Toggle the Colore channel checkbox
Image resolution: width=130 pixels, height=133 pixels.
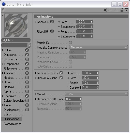[27, 50]
